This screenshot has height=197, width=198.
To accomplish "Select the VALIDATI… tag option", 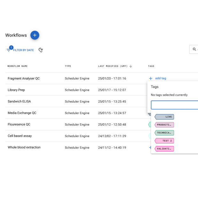I will point(165,149).
